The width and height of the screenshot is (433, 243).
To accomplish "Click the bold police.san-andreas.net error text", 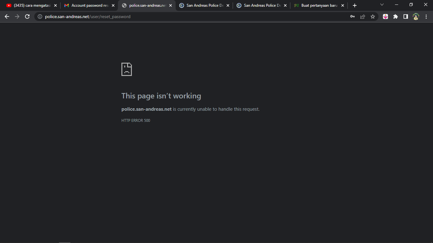I will pos(146,109).
